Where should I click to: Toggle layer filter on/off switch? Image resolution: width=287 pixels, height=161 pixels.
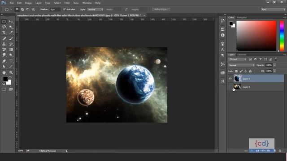[x=276, y=59]
